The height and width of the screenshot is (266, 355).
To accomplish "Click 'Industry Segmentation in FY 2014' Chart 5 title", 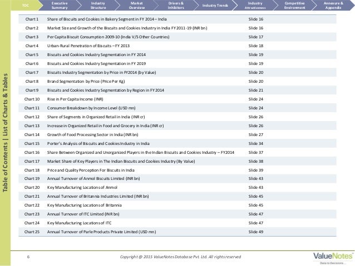I will [96, 54].
